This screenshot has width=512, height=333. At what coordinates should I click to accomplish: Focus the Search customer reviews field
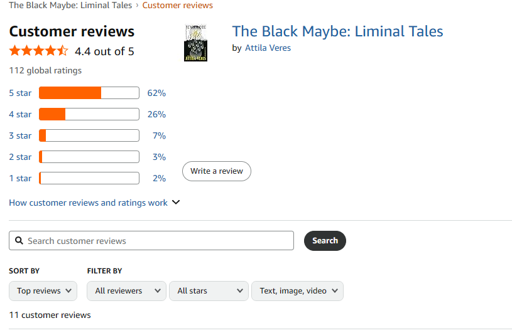click(x=151, y=240)
